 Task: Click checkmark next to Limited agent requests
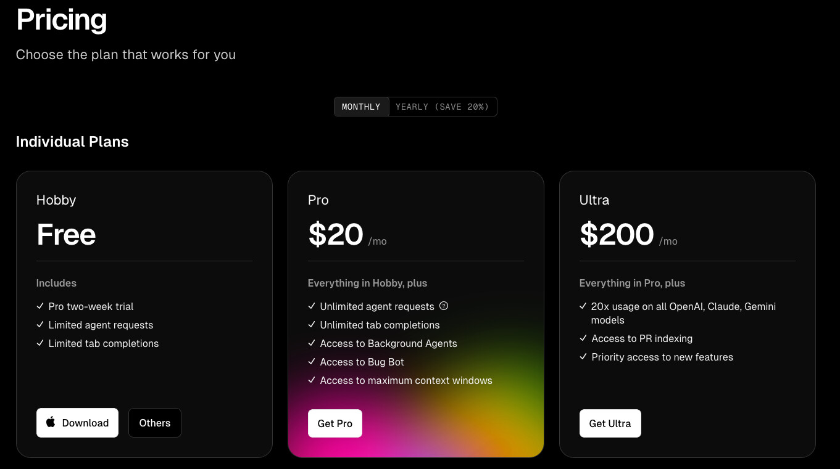coord(40,324)
